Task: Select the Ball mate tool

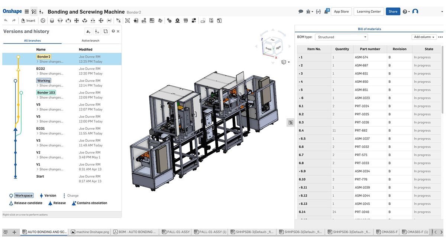Action: click(101, 21)
